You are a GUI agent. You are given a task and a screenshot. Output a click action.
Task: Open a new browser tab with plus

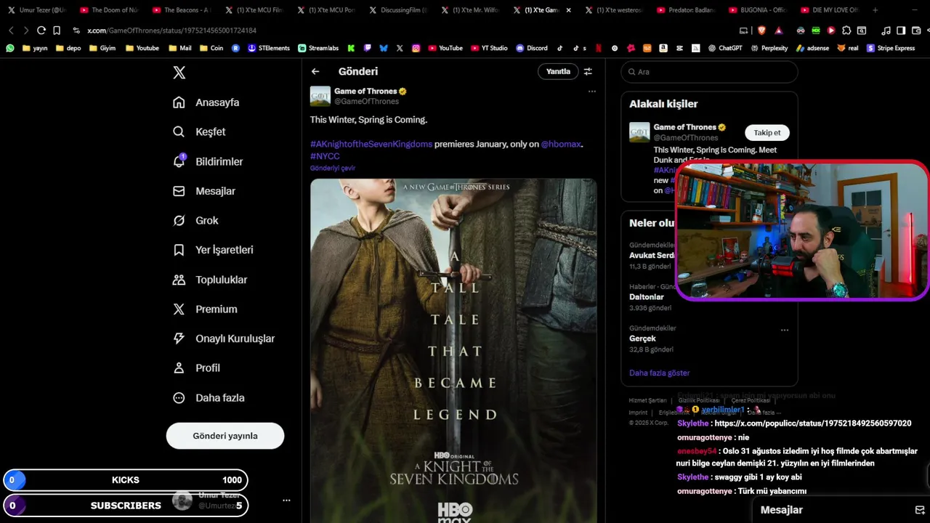875,10
